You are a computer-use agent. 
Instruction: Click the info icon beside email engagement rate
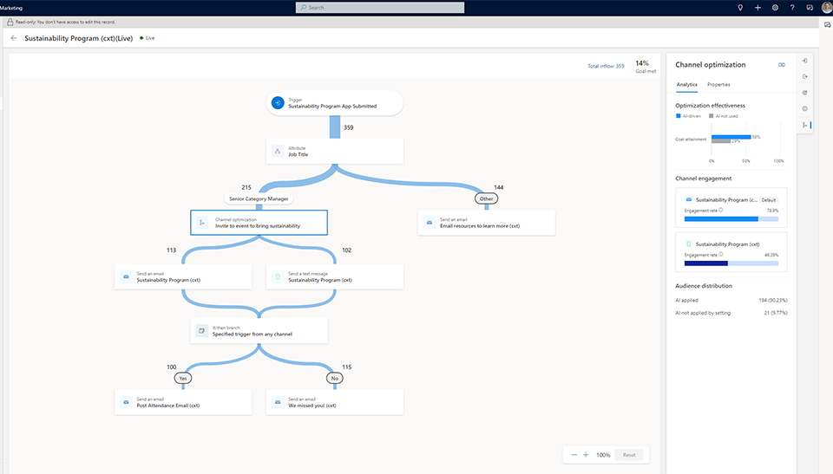pos(722,210)
